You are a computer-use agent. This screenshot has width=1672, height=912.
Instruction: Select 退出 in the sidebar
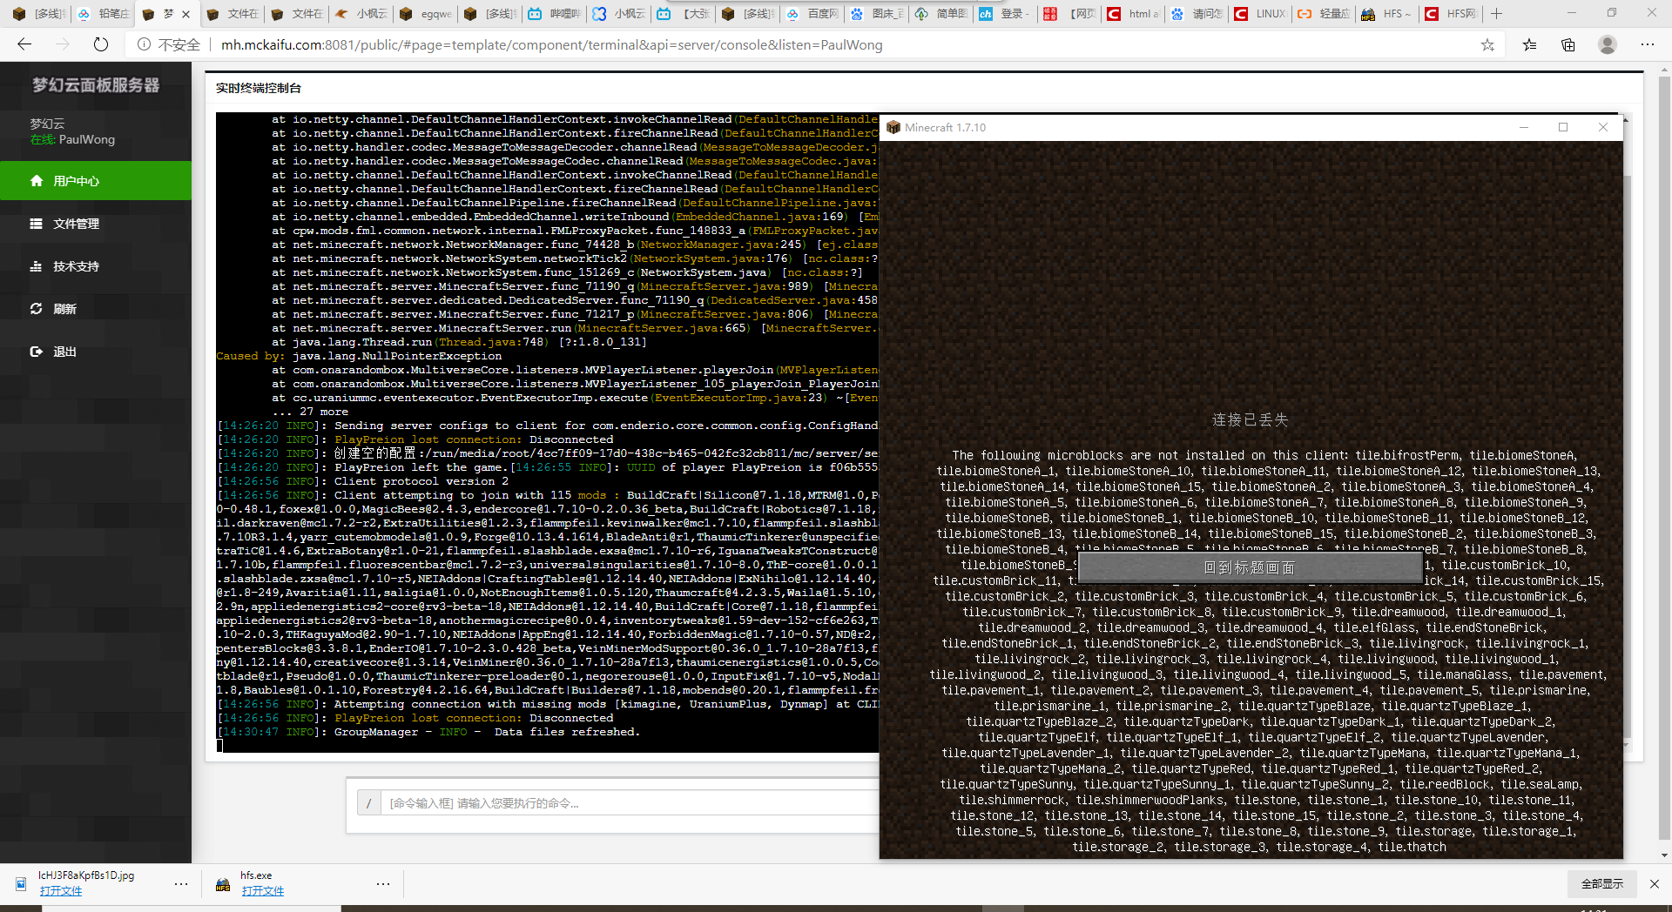coord(96,352)
